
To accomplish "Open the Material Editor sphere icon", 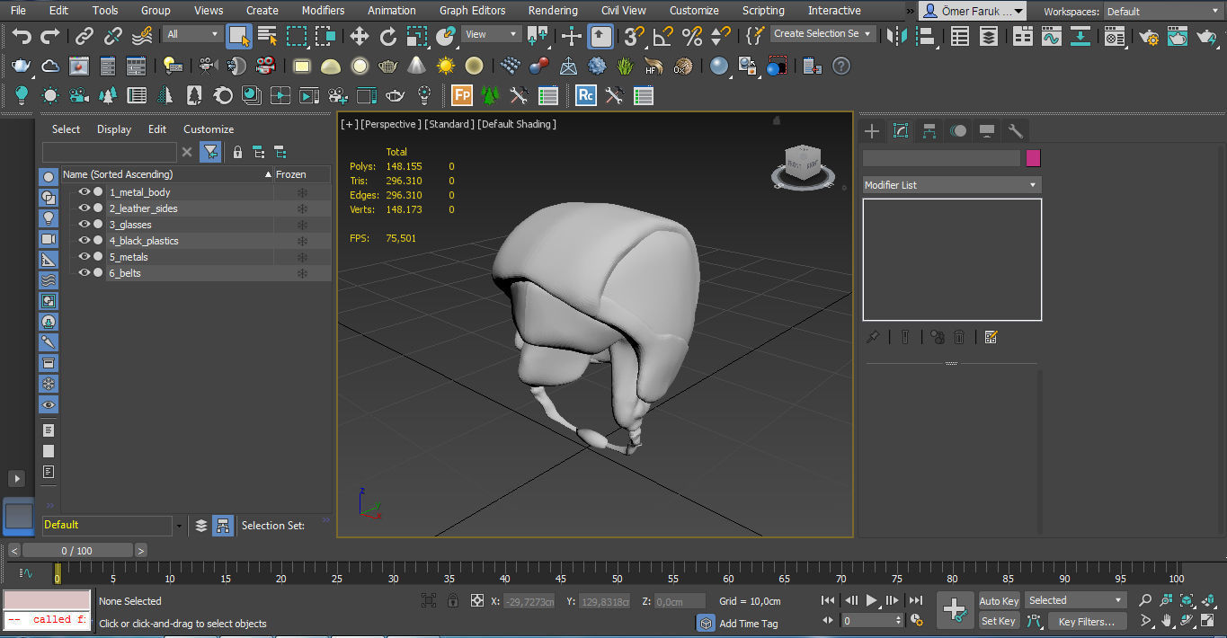I will (x=1115, y=37).
